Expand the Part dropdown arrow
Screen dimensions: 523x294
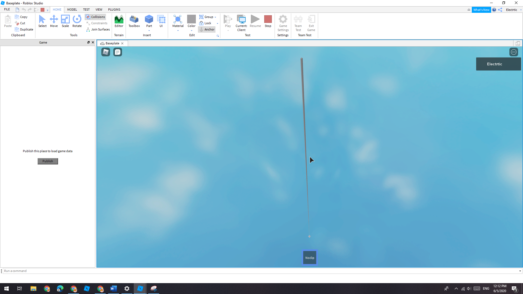click(x=149, y=30)
